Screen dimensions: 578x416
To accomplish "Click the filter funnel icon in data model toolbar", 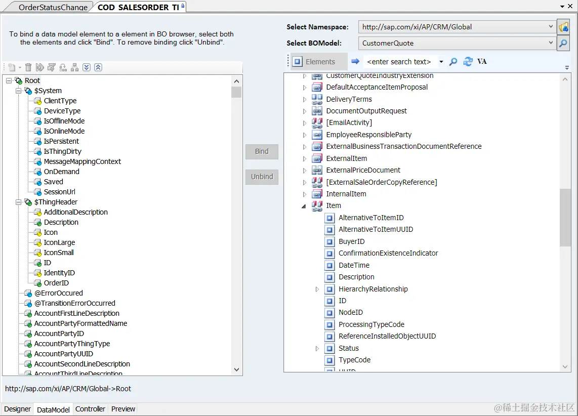I will coord(52,67).
